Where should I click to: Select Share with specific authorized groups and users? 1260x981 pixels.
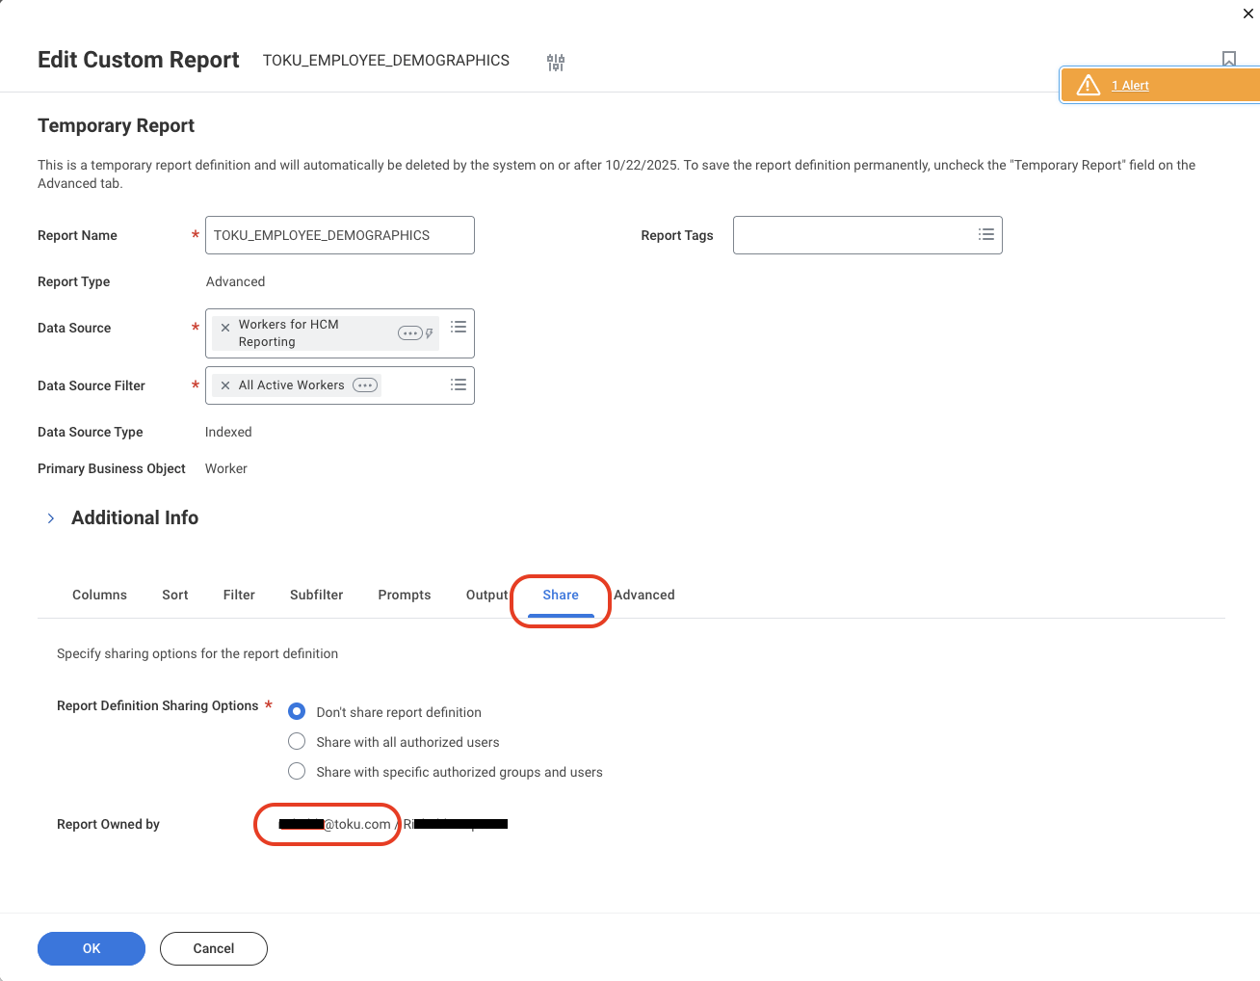tap(297, 771)
